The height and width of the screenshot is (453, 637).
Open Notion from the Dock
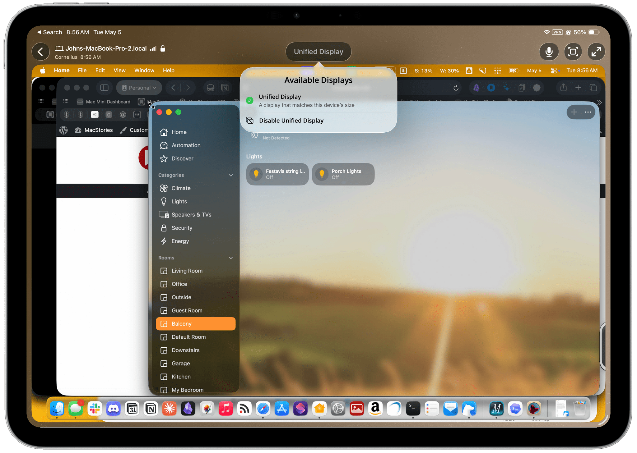[x=151, y=409]
